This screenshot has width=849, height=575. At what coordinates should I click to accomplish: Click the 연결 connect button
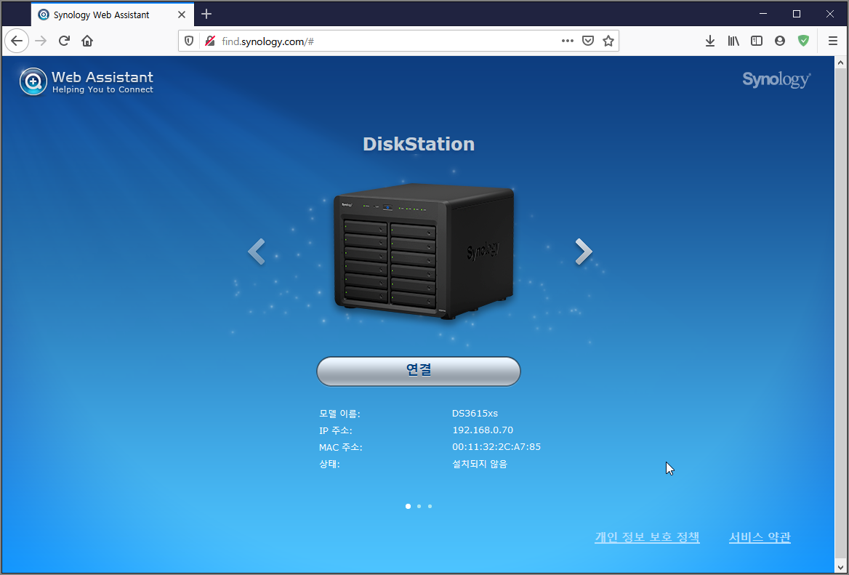[x=419, y=371]
